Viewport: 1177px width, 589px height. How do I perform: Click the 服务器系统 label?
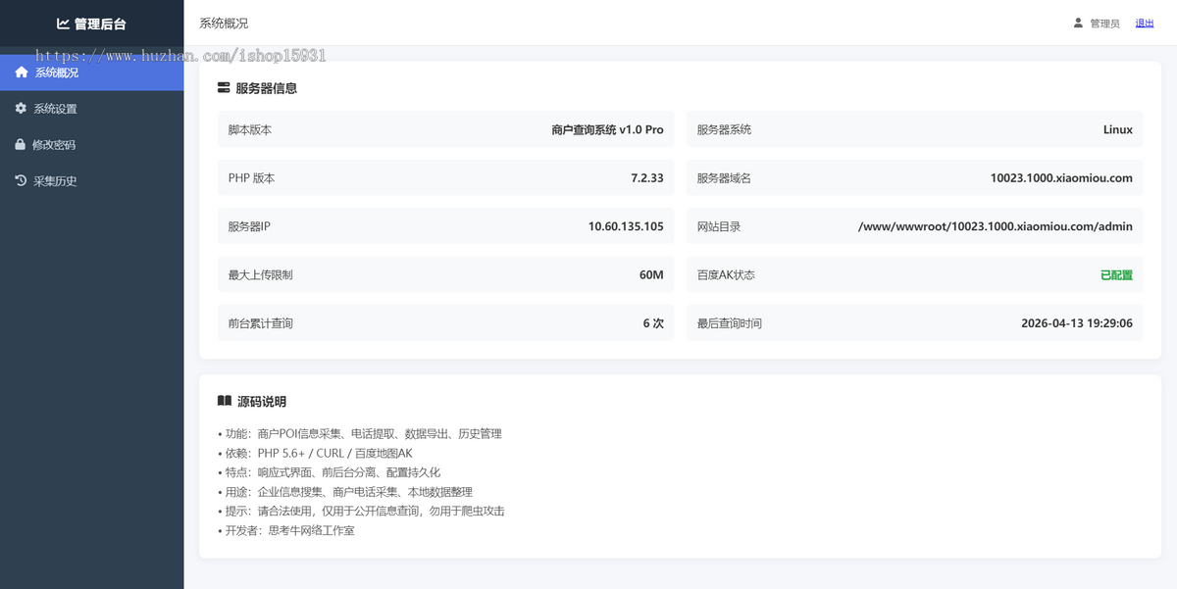pyautogui.click(x=724, y=129)
